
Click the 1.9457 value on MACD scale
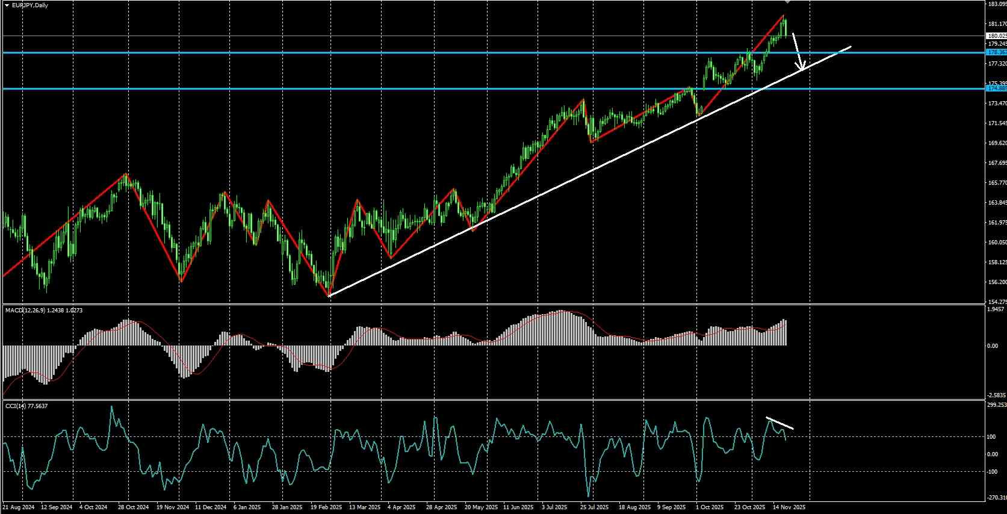click(x=997, y=309)
